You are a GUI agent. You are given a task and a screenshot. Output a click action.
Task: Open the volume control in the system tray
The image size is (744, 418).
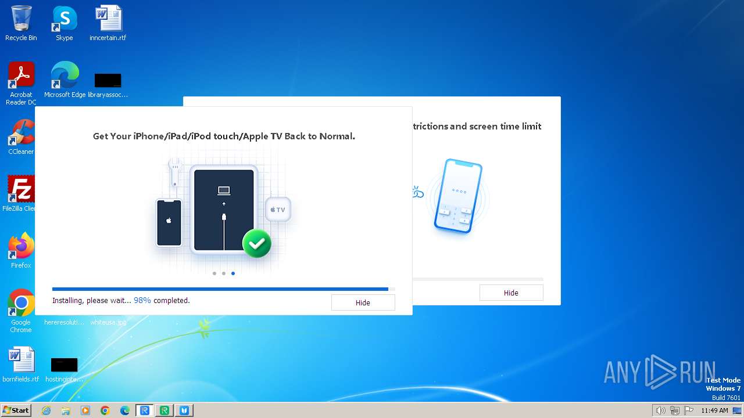click(x=661, y=410)
